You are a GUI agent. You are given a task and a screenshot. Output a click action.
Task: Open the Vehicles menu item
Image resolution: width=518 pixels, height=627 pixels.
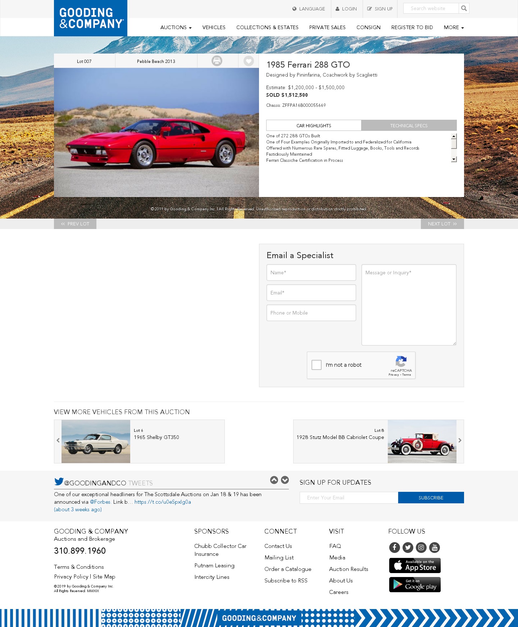(214, 27)
